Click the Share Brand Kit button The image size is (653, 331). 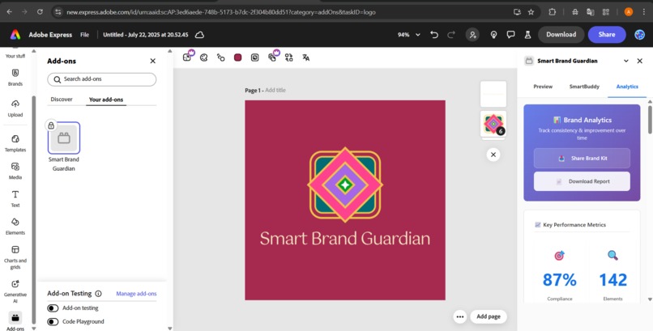click(x=582, y=158)
